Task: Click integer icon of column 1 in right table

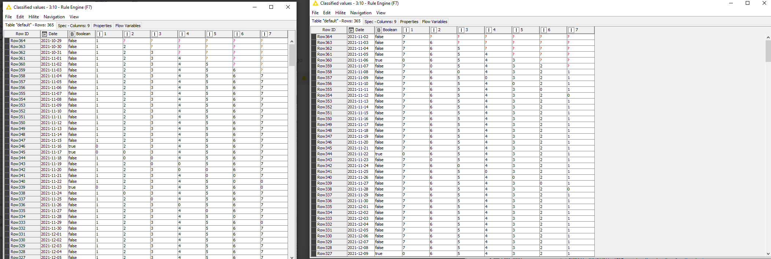Action: [x=406, y=30]
